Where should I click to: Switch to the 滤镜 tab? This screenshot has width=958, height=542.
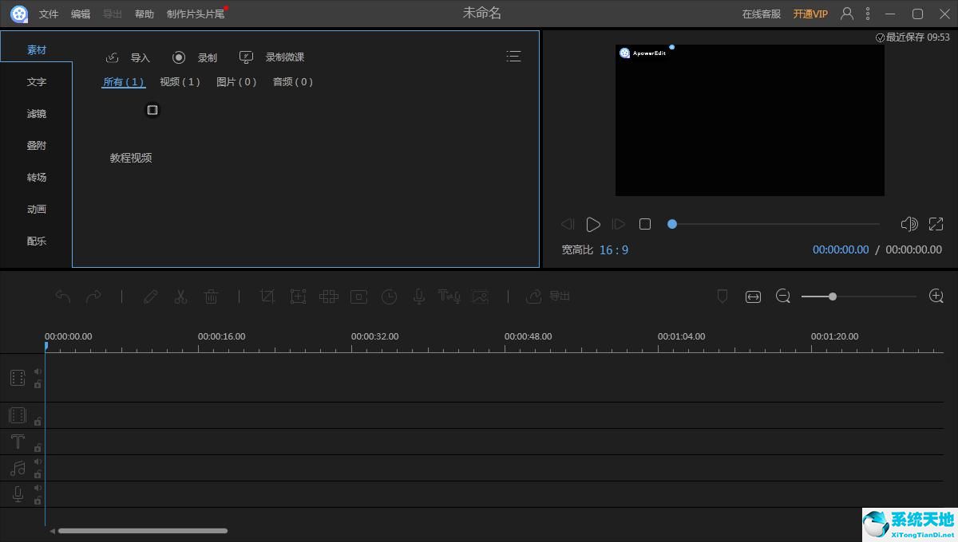(x=37, y=113)
